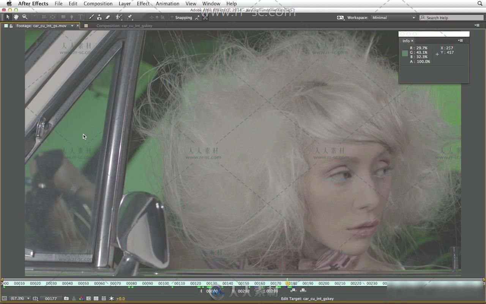Click the overlay edit icon
Screen dimensions: 486x304
click(x=303, y=290)
